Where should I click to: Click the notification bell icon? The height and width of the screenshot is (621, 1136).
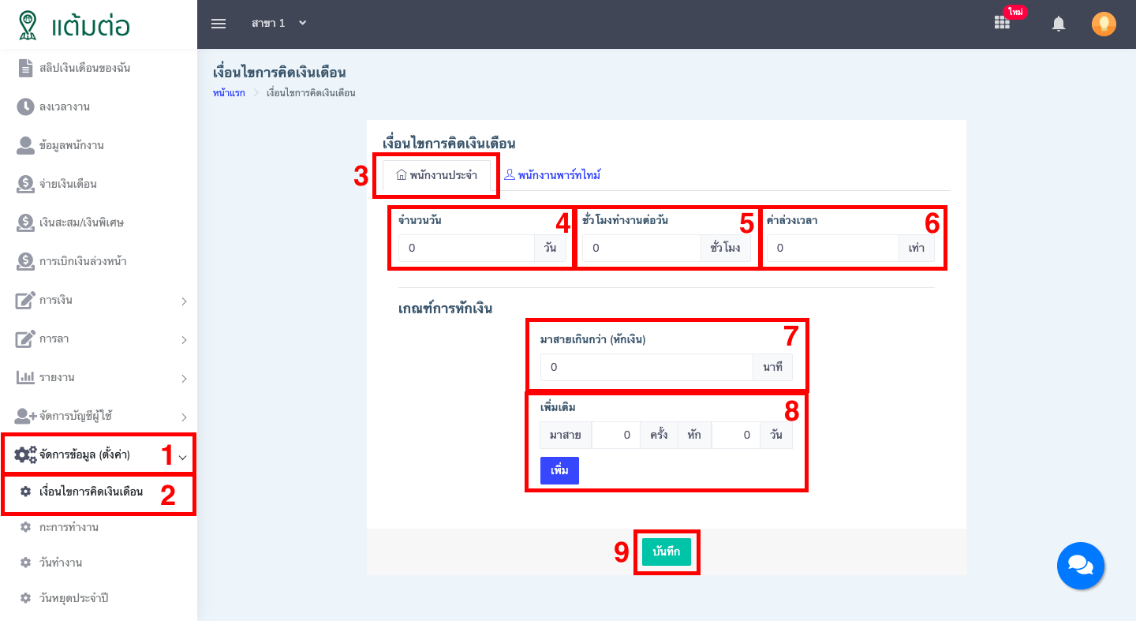click(x=1059, y=24)
